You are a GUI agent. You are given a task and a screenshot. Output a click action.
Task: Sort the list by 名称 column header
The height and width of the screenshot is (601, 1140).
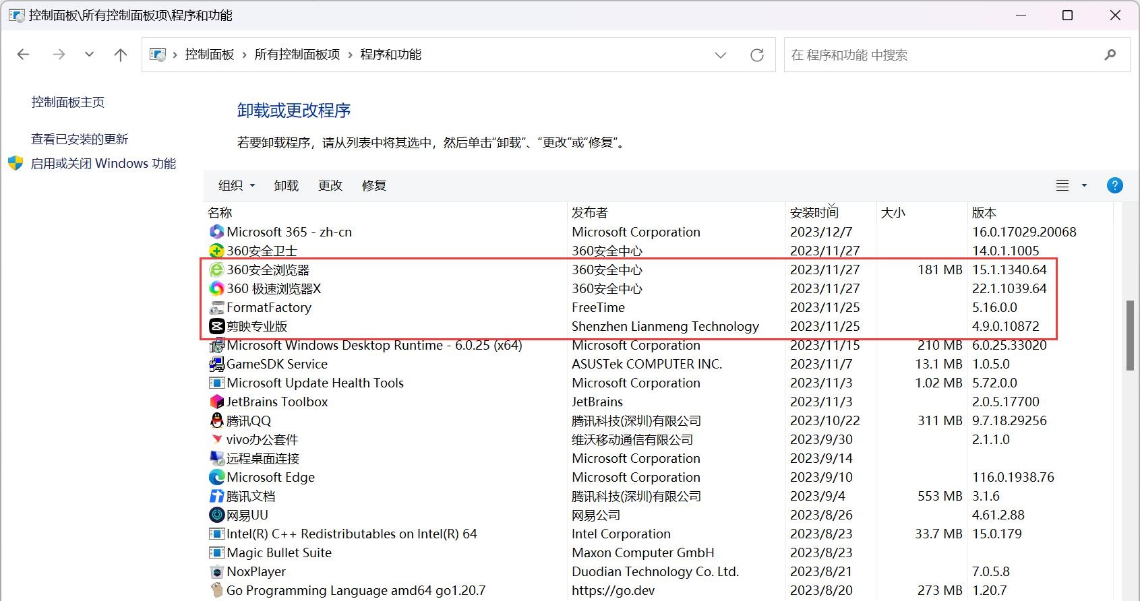[x=386, y=212]
